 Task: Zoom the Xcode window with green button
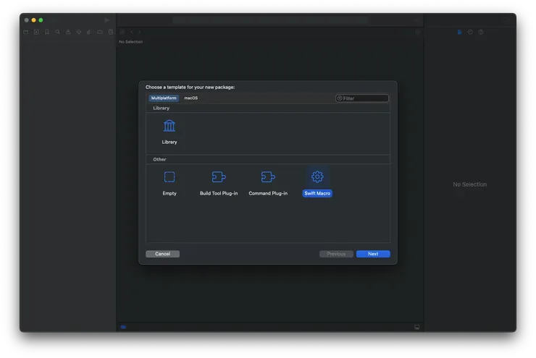pyautogui.click(x=41, y=20)
